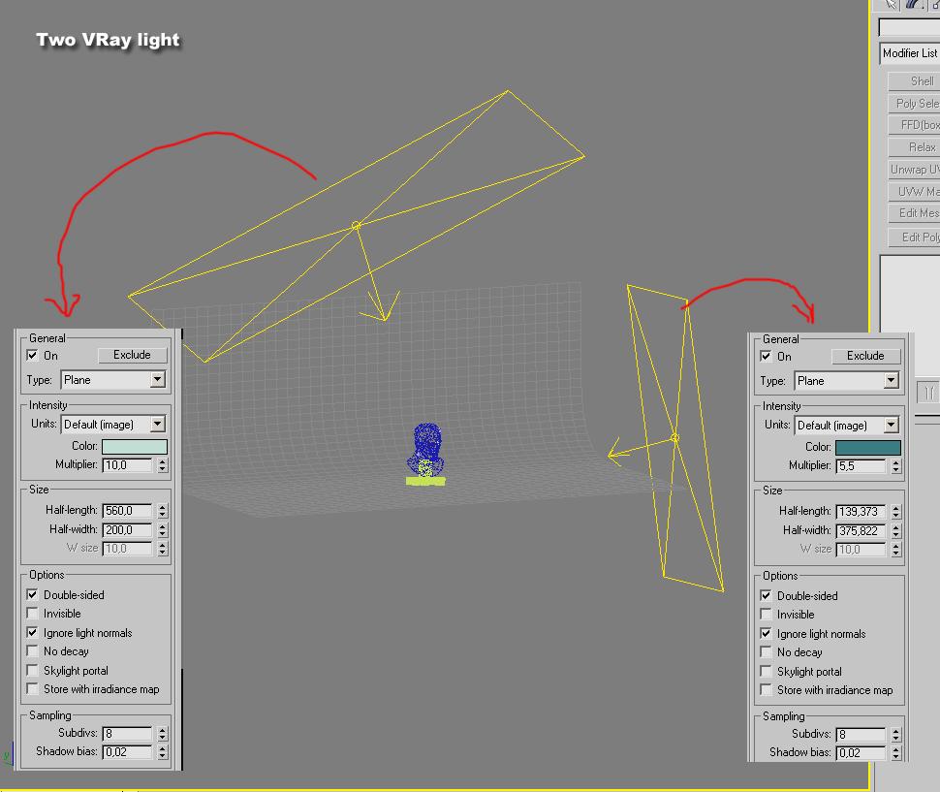Enable Skylight portal in the 139,373 half-length panel
This screenshot has height=792, width=940.
pos(766,672)
